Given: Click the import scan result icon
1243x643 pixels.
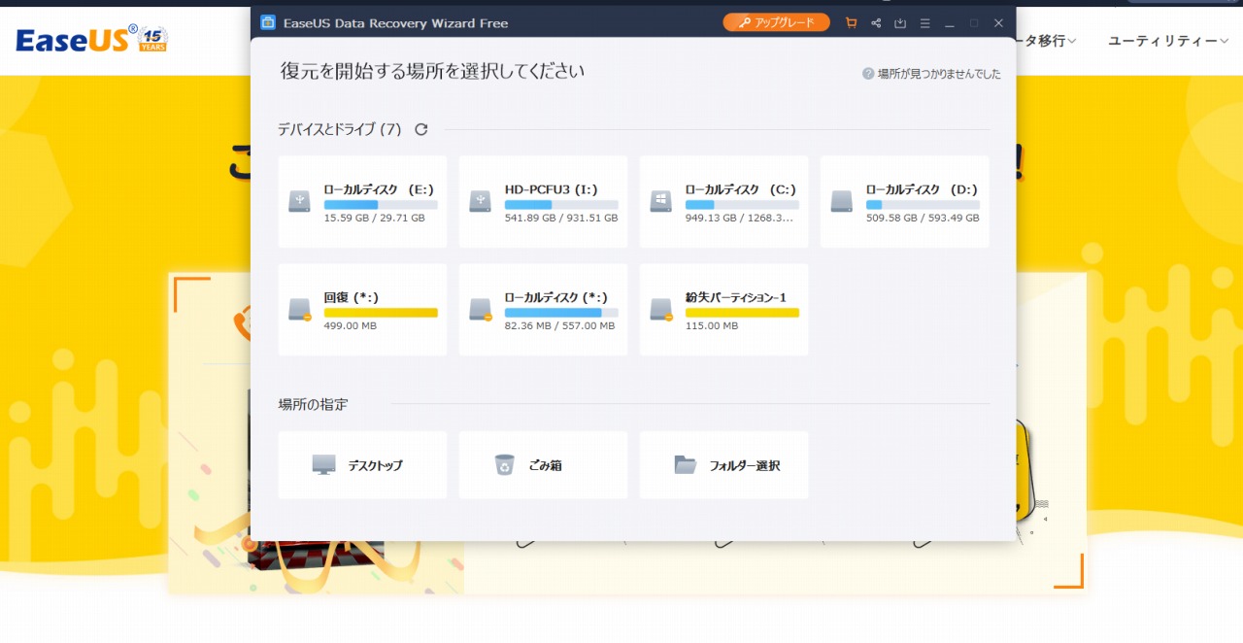Looking at the screenshot, I should 900,22.
